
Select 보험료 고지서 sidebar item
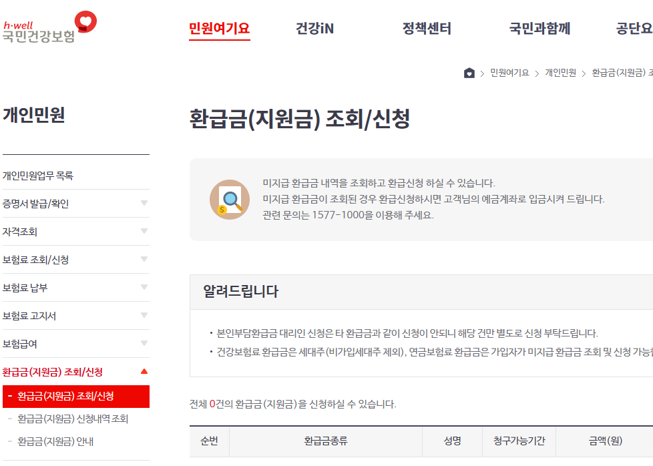29,316
